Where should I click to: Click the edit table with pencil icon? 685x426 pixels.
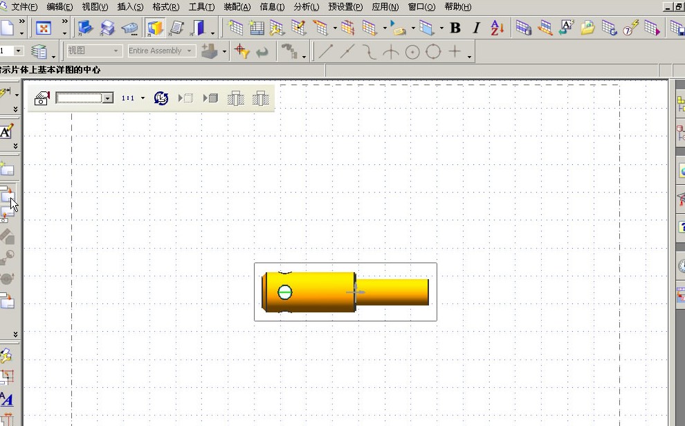coord(299,28)
